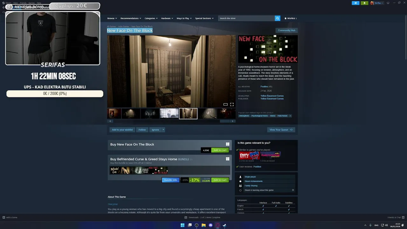Open the Community Hub
Image resolution: width=407 pixels, height=229 pixels.
[286, 30]
